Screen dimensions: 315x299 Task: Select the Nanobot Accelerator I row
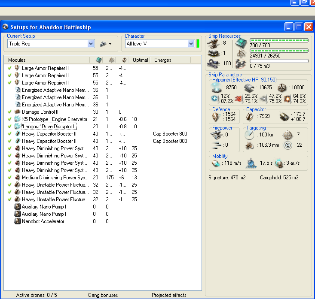click(x=44, y=221)
